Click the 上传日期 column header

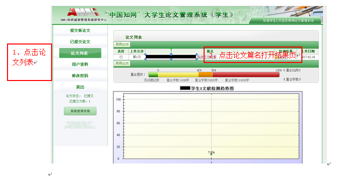click(308, 51)
